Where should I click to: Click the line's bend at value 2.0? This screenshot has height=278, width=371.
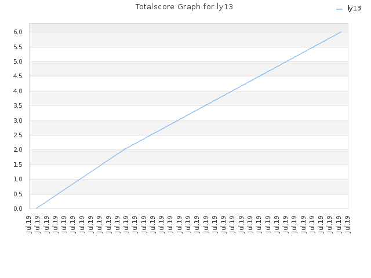click(x=125, y=149)
